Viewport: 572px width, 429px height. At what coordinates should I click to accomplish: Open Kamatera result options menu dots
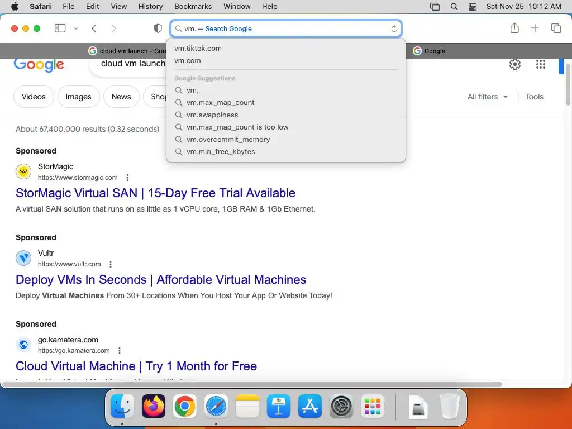(120, 351)
